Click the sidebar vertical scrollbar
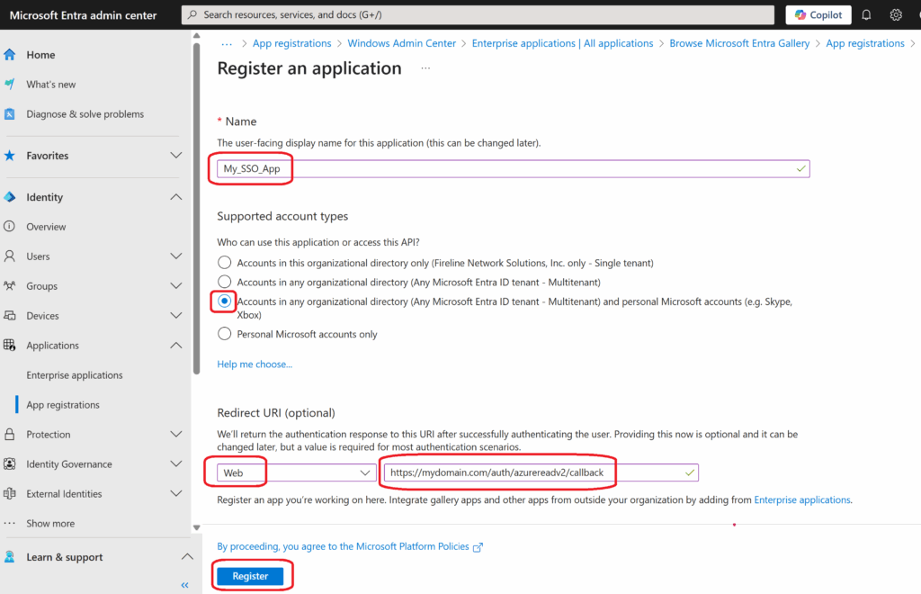Screen dimensions: 921x594 click(x=197, y=209)
